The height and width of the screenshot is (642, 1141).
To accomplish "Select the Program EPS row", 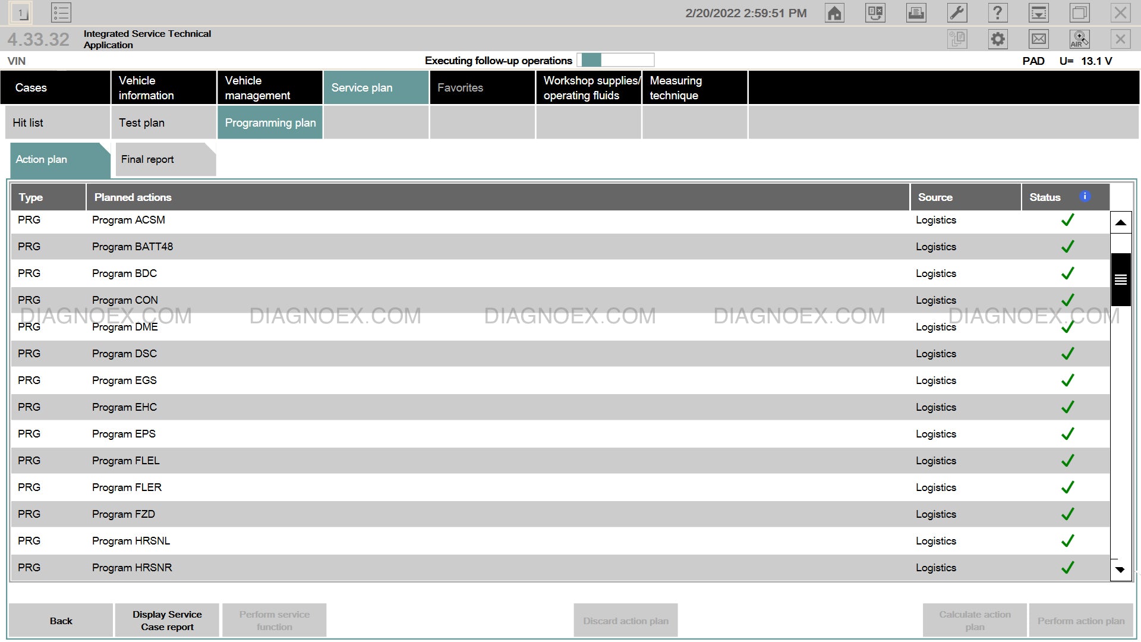I will [560, 434].
